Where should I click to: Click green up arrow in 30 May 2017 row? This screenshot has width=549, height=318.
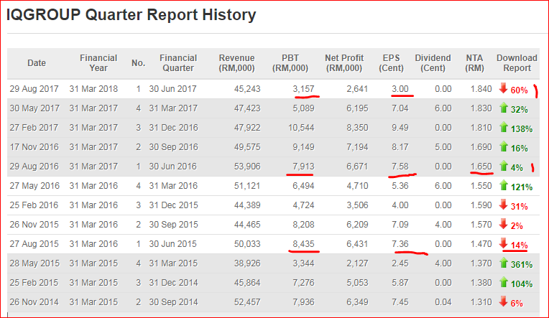coord(504,108)
